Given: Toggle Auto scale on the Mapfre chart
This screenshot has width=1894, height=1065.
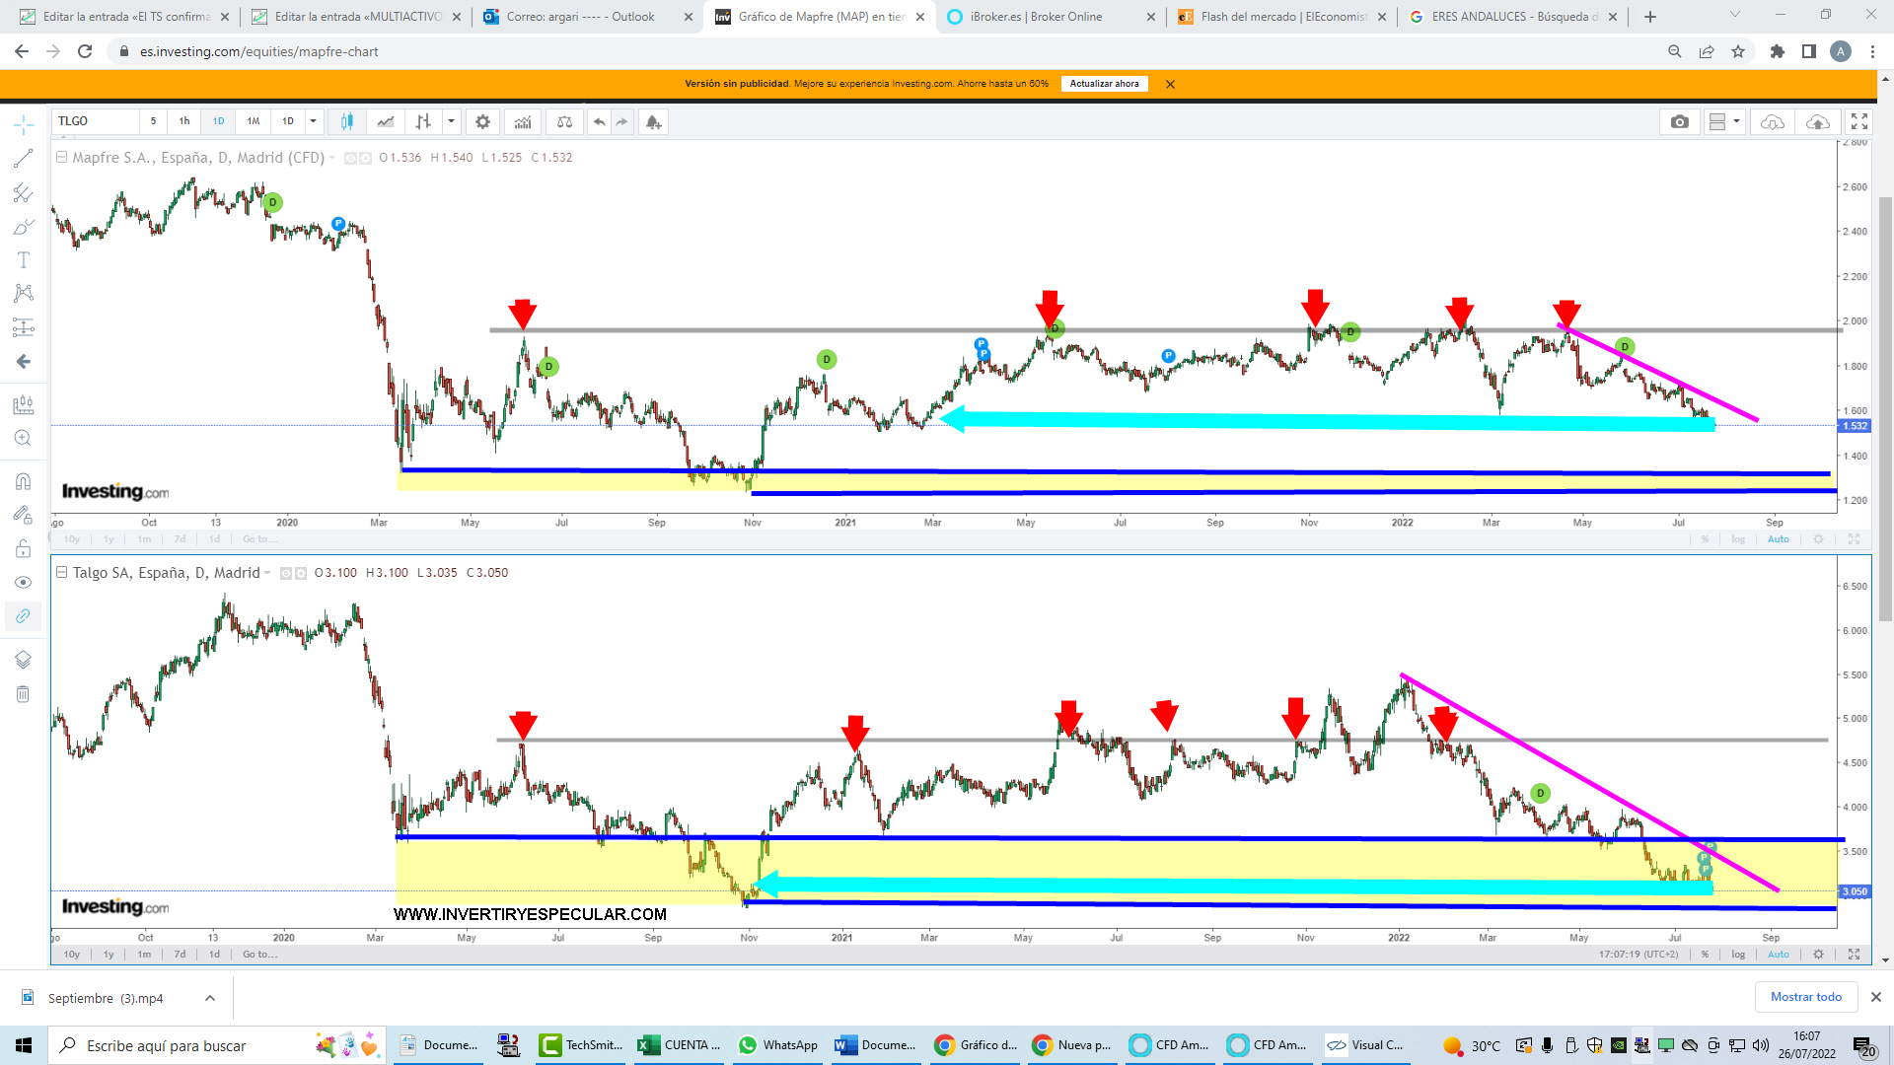Looking at the screenshot, I should 1778,538.
